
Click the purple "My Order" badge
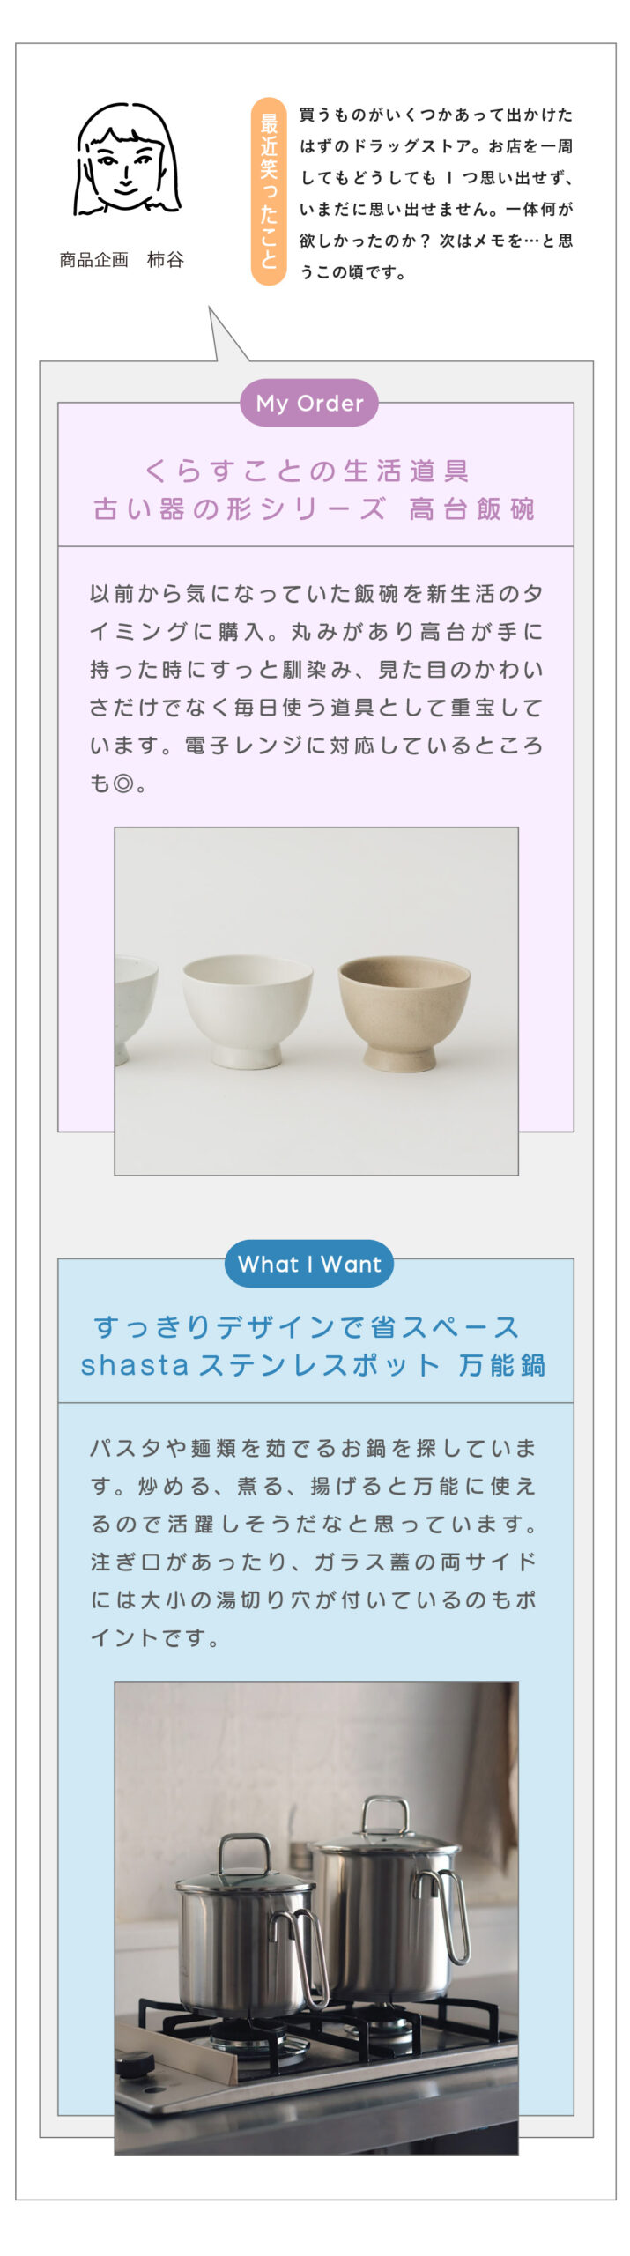(308, 404)
